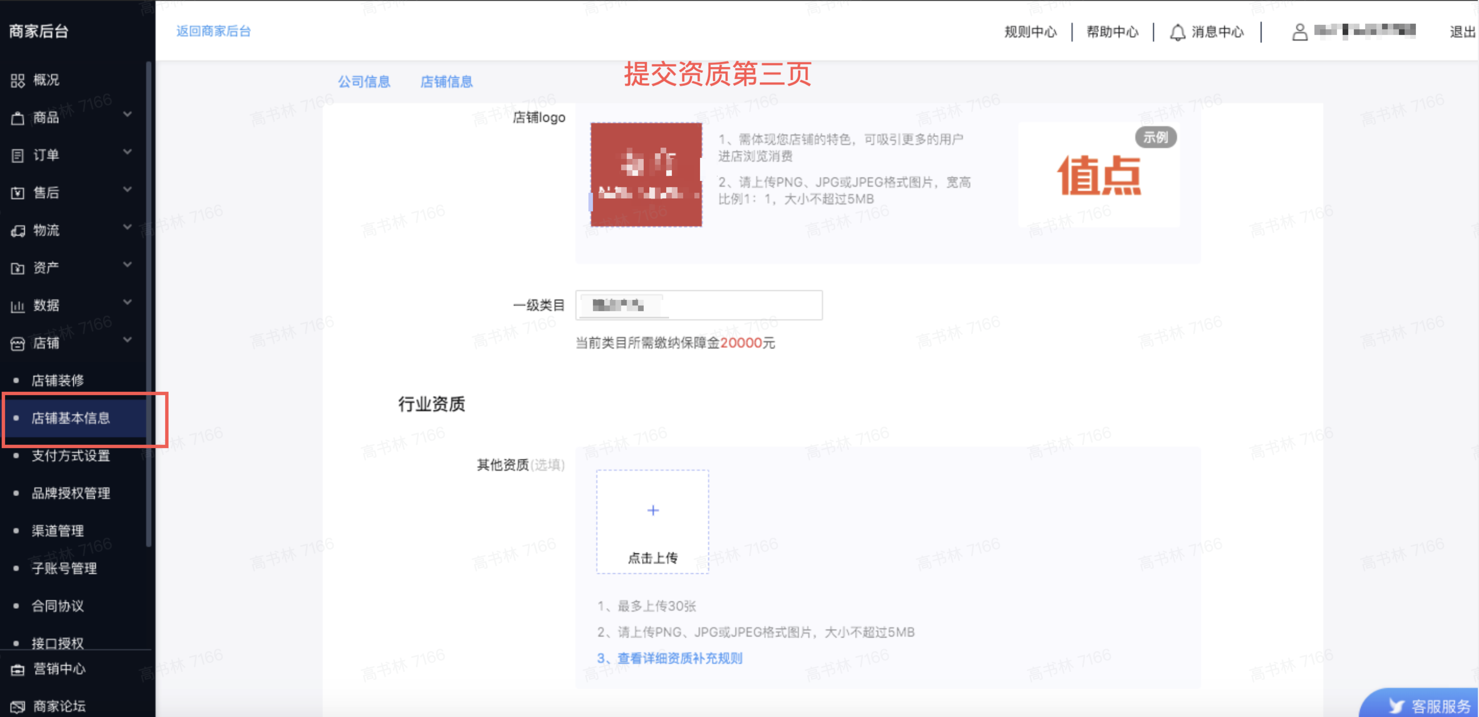Click the 20000 deposit amount text
Screen dimensions: 1479x717
pyautogui.click(x=741, y=343)
